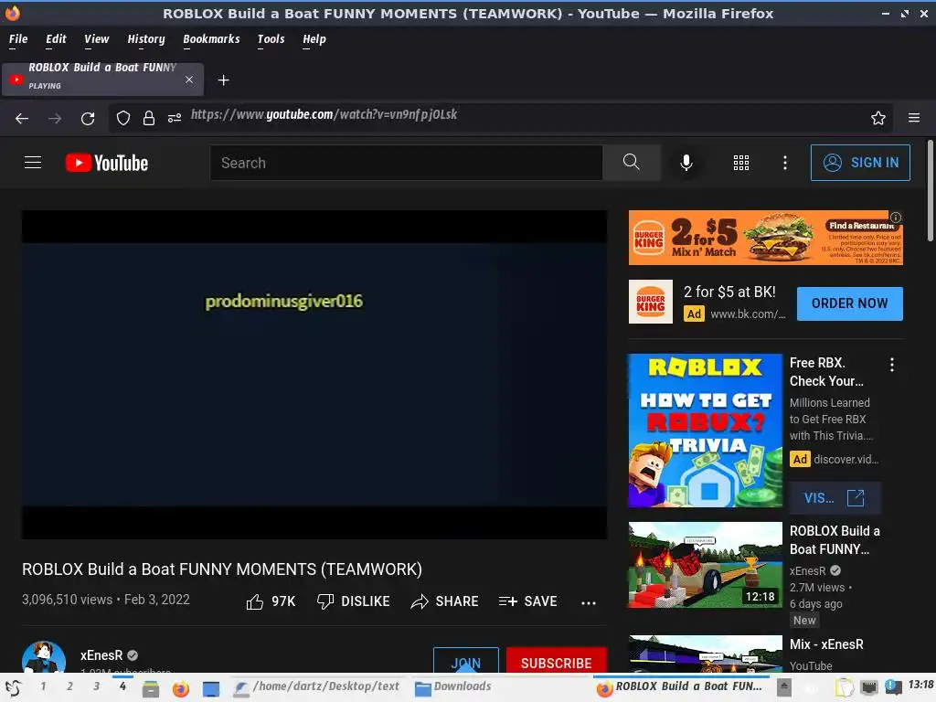Viewport: 936px width, 702px height.
Task: Open clipboard tray icon
Action: click(x=844, y=687)
